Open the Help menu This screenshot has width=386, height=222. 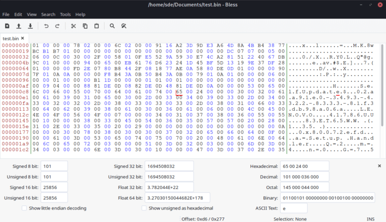pos(80,15)
